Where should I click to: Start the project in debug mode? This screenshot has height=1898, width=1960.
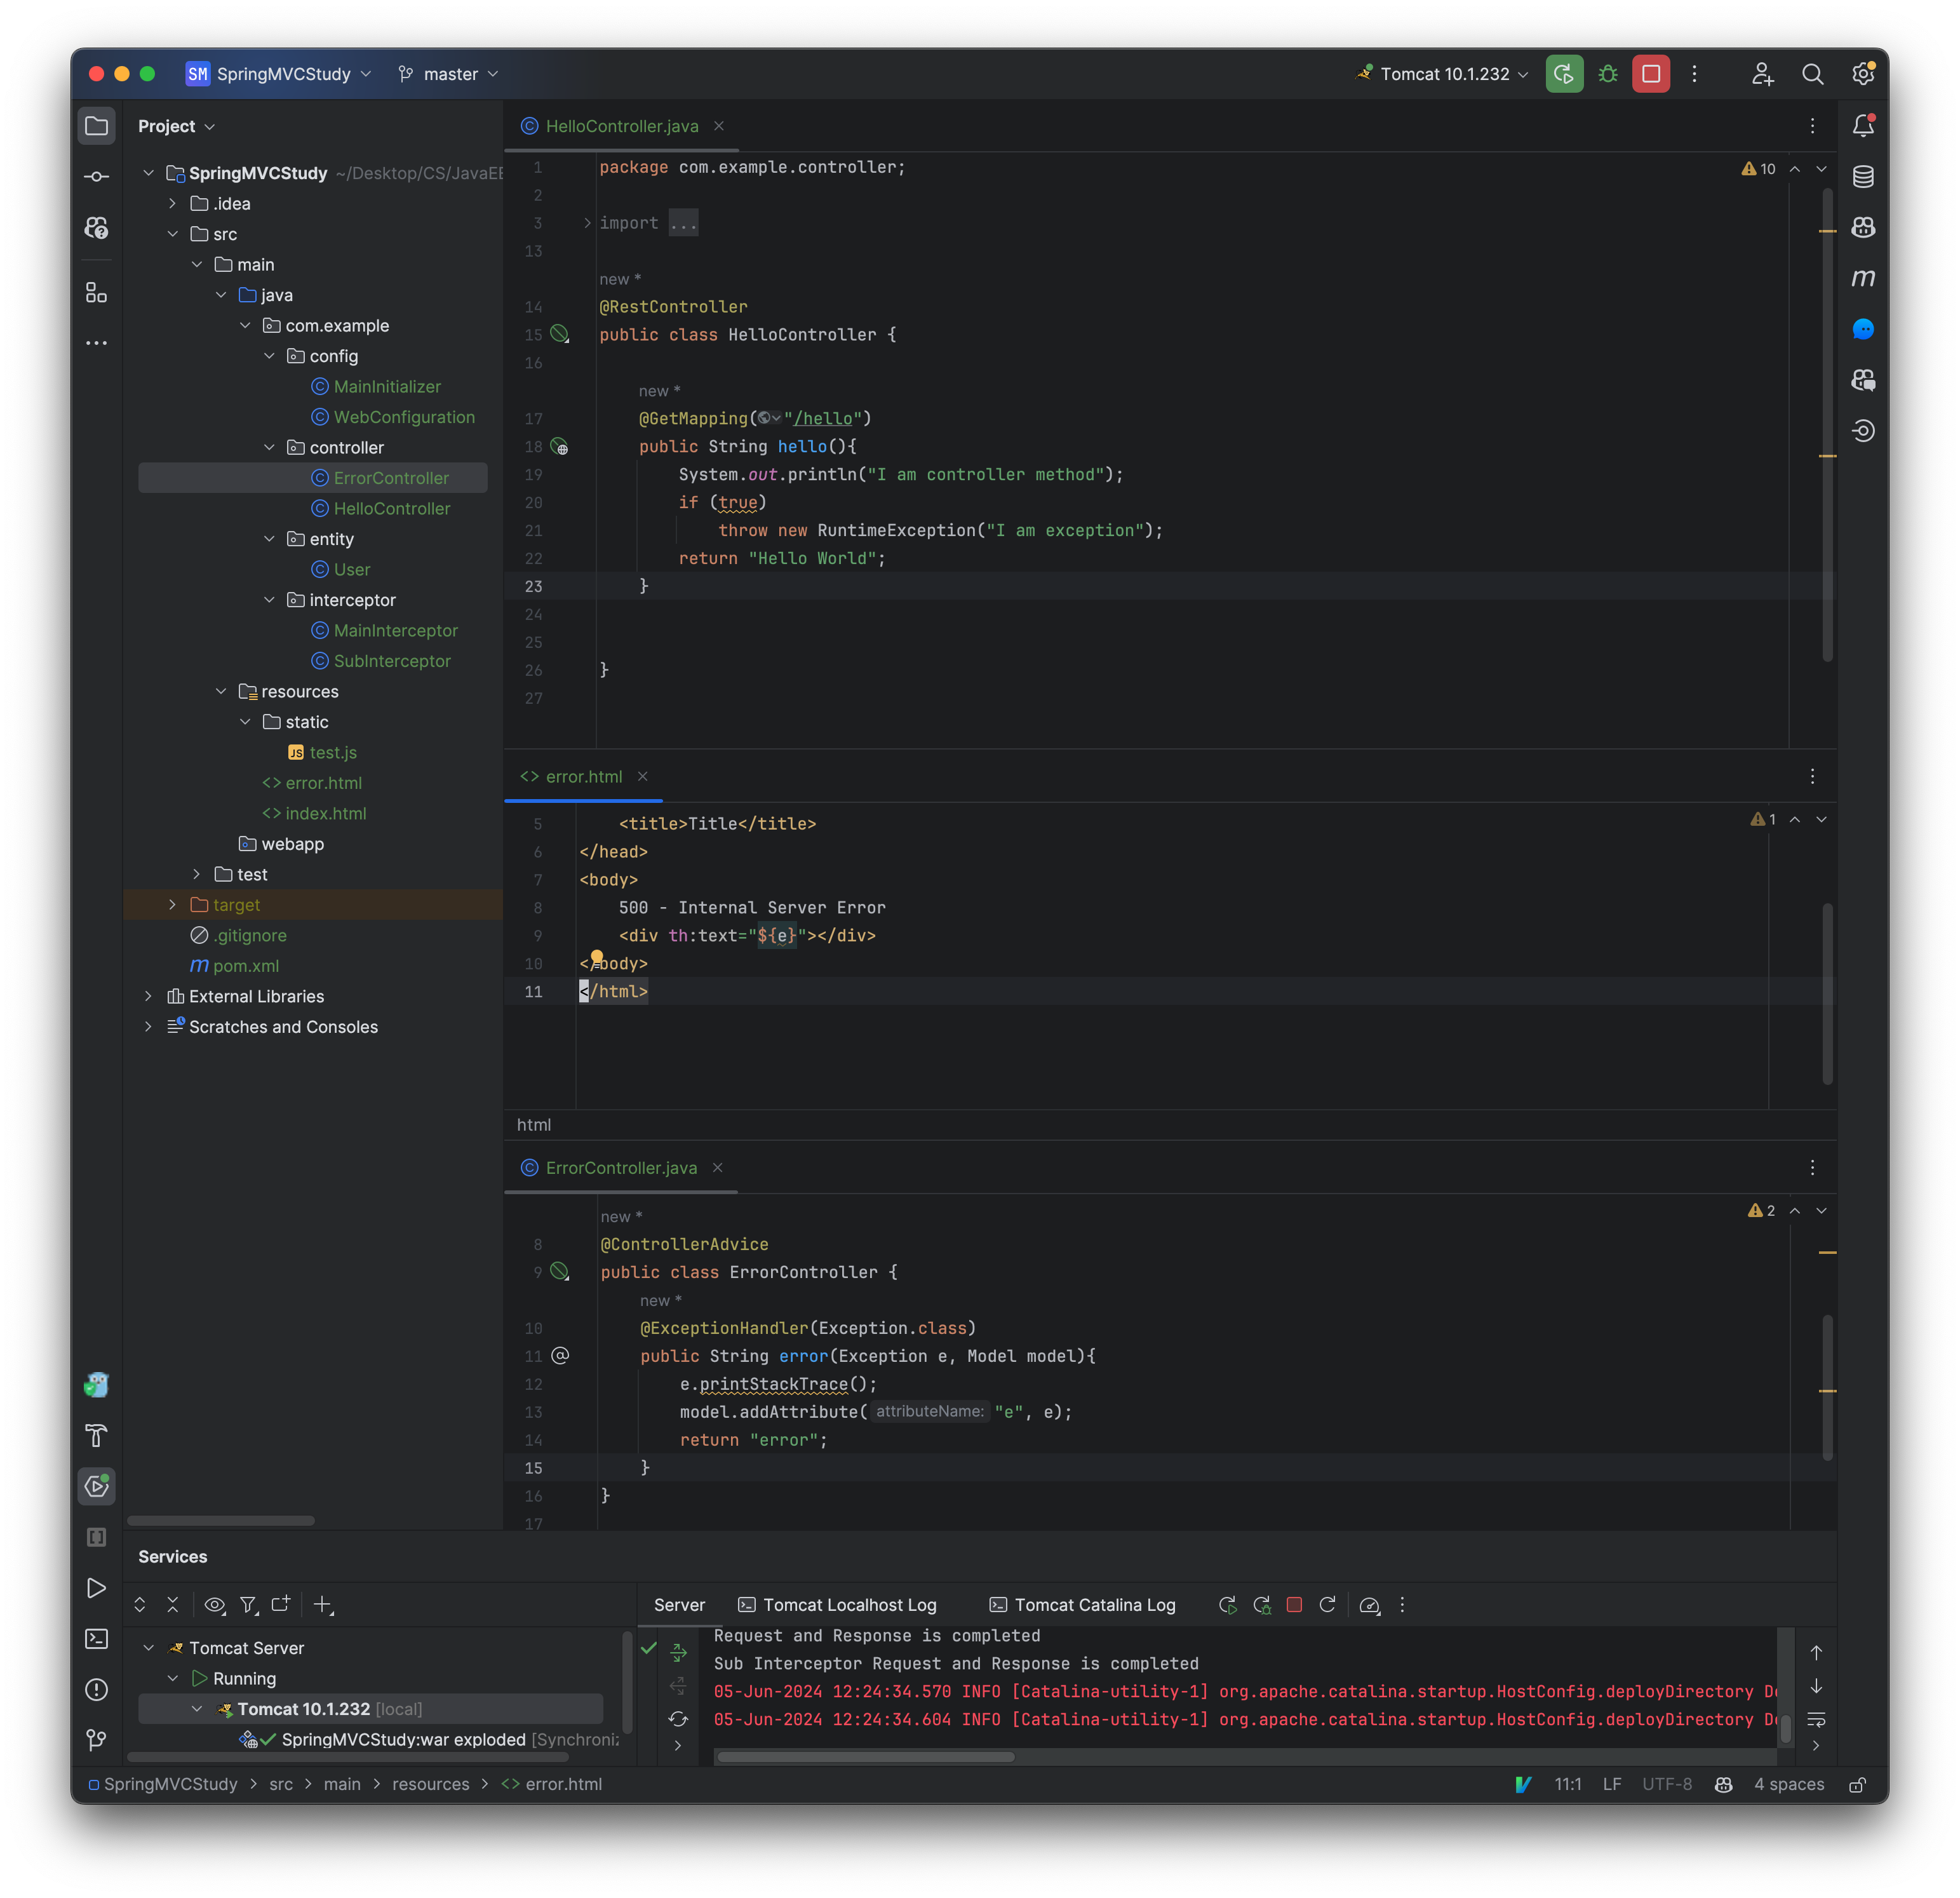1607,73
